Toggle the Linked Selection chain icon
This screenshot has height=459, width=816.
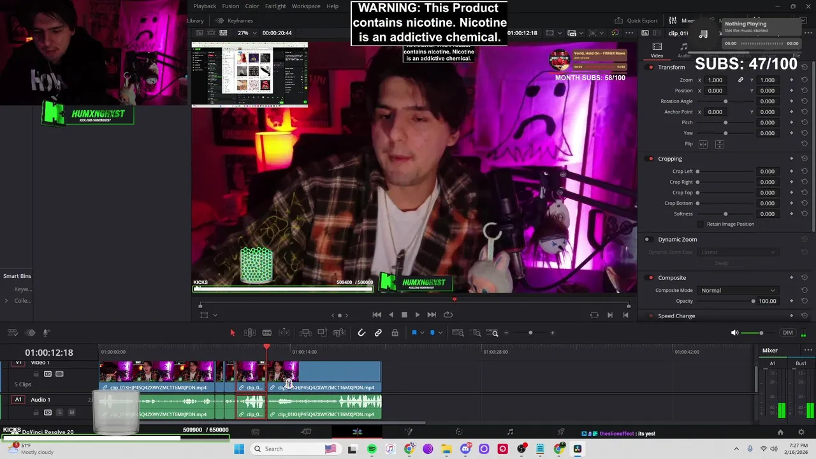click(x=378, y=333)
